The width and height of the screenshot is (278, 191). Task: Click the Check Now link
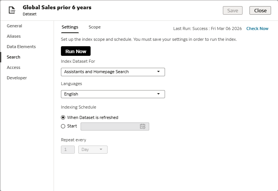[x=257, y=28]
